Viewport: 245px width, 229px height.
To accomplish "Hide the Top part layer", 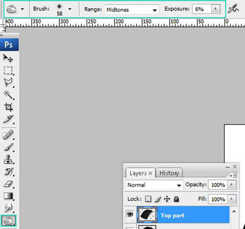I will [130, 214].
